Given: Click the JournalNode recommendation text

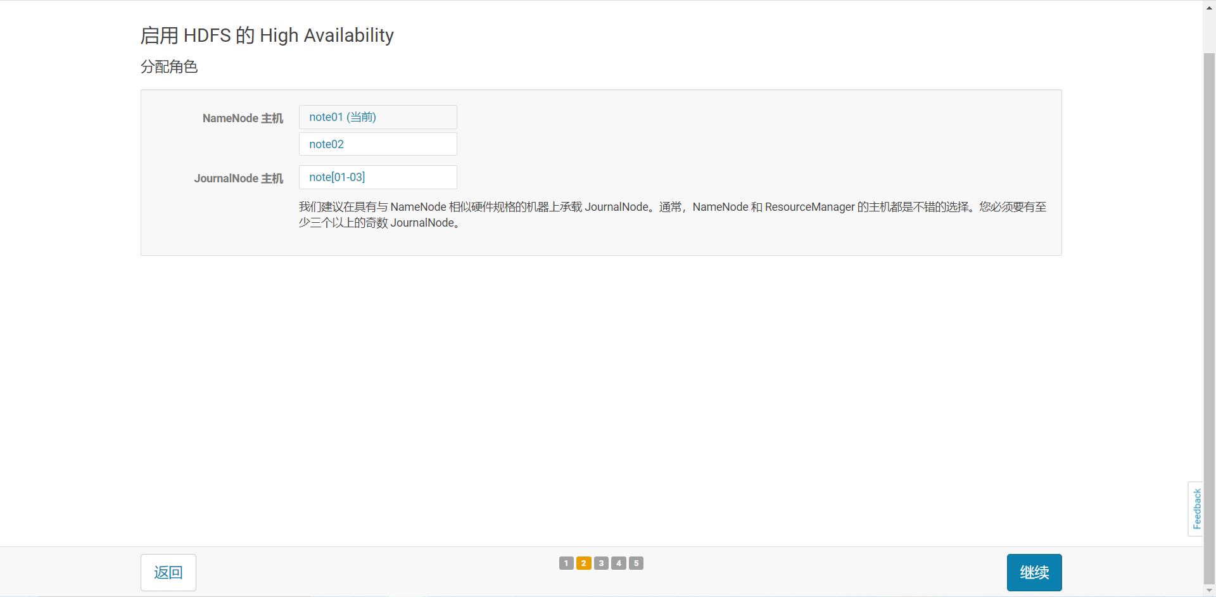Looking at the screenshot, I should [671, 215].
